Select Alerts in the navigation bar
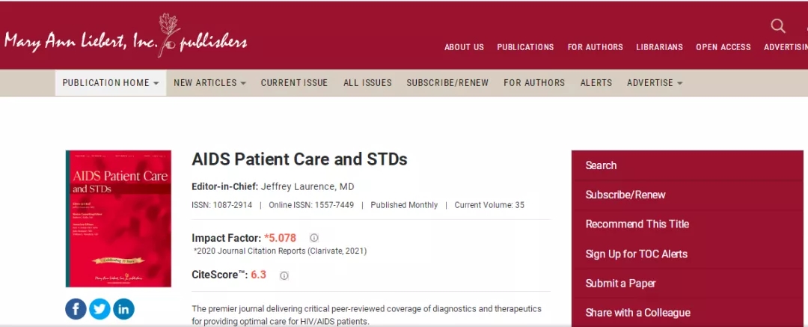 pyautogui.click(x=596, y=83)
